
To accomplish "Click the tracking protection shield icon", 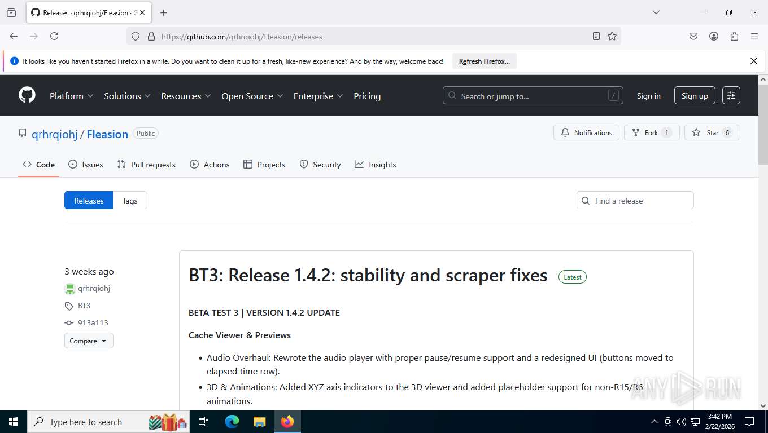I will [136, 36].
